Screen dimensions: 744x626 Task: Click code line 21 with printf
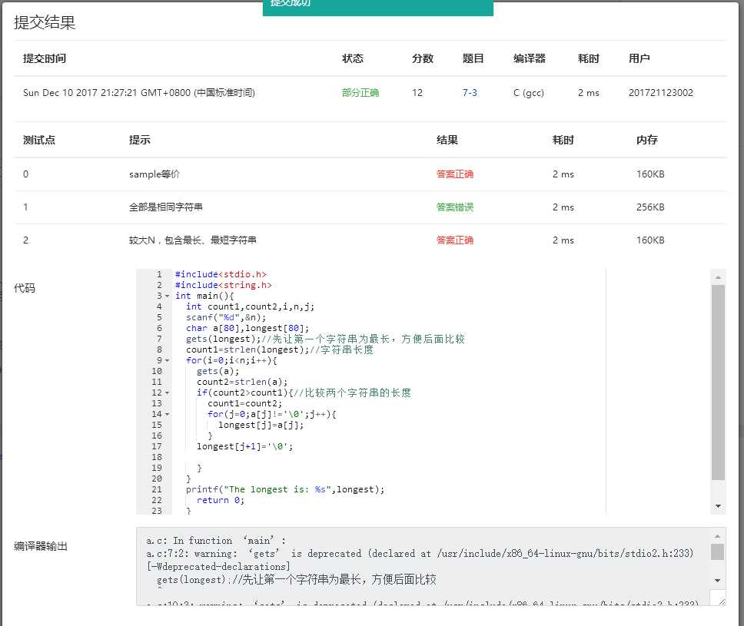[x=284, y=489]
